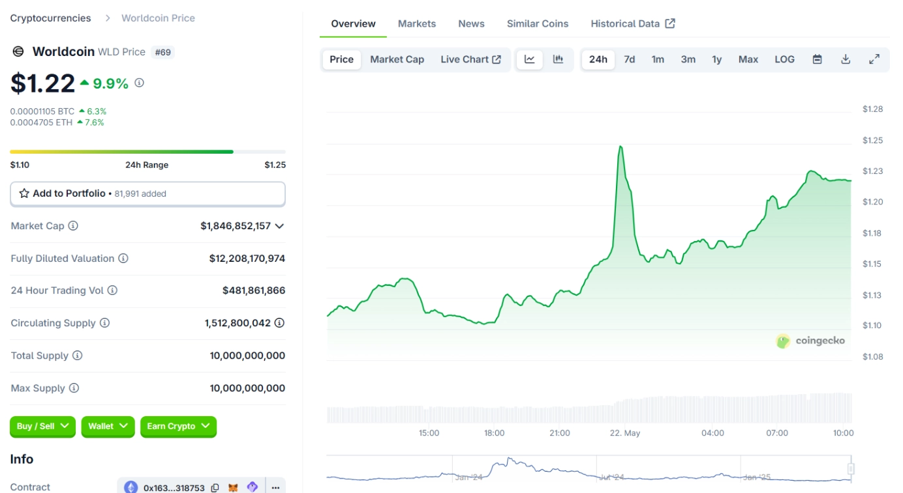The image size is (903, 493).
Task: Open 24 Hour Trading Vol info icon
Action: 112,290
